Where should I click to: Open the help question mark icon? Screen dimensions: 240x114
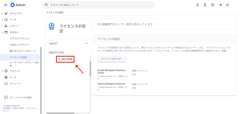click(213, 5)
